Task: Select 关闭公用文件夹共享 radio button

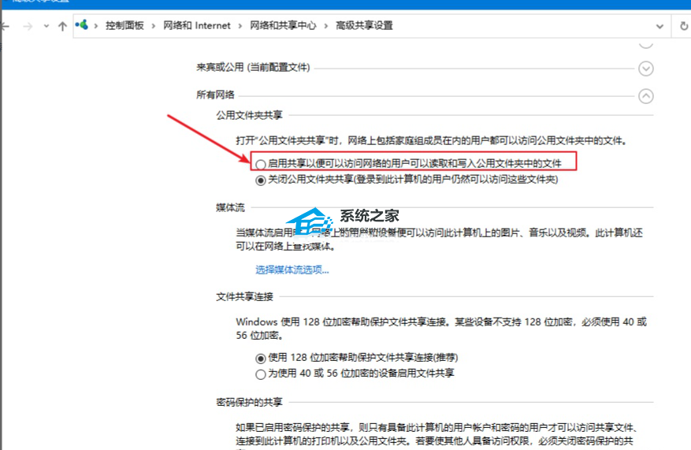Action: click(261, 180)
